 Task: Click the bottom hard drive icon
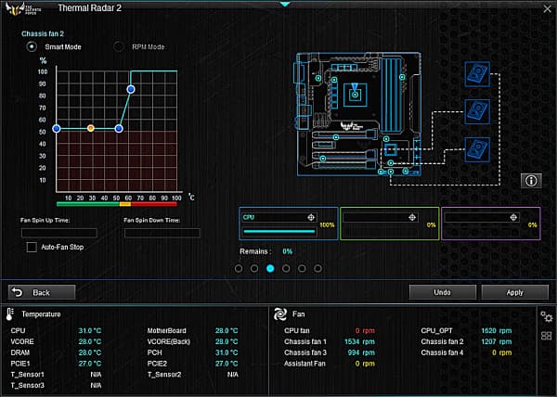pos(477,149)
